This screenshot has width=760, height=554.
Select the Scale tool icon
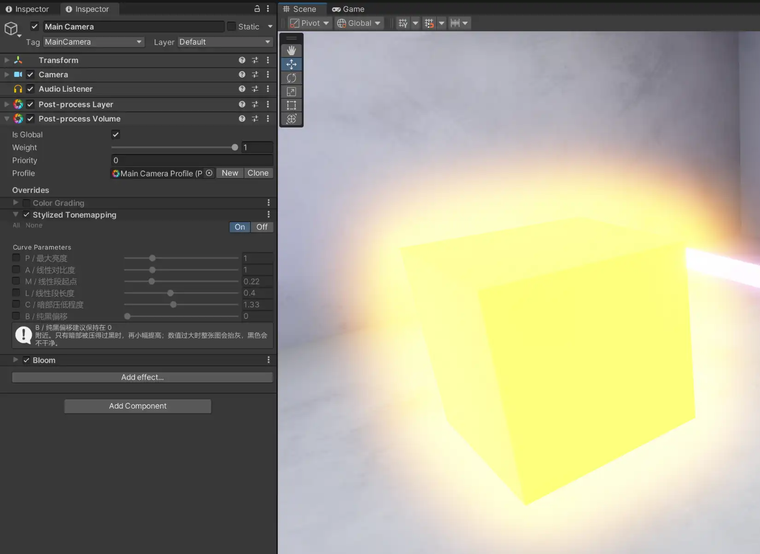[291, 92]
